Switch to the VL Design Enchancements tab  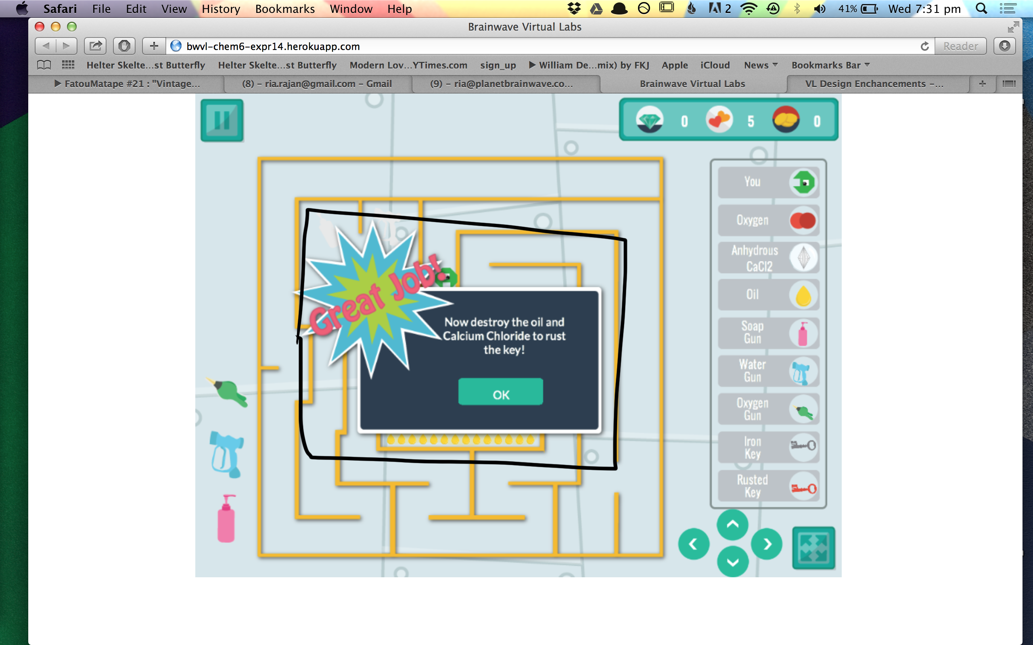tap(878, 84)
